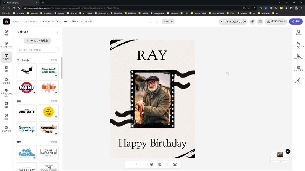Focus the テキストを検索 search field

click(x=37, y=50)
